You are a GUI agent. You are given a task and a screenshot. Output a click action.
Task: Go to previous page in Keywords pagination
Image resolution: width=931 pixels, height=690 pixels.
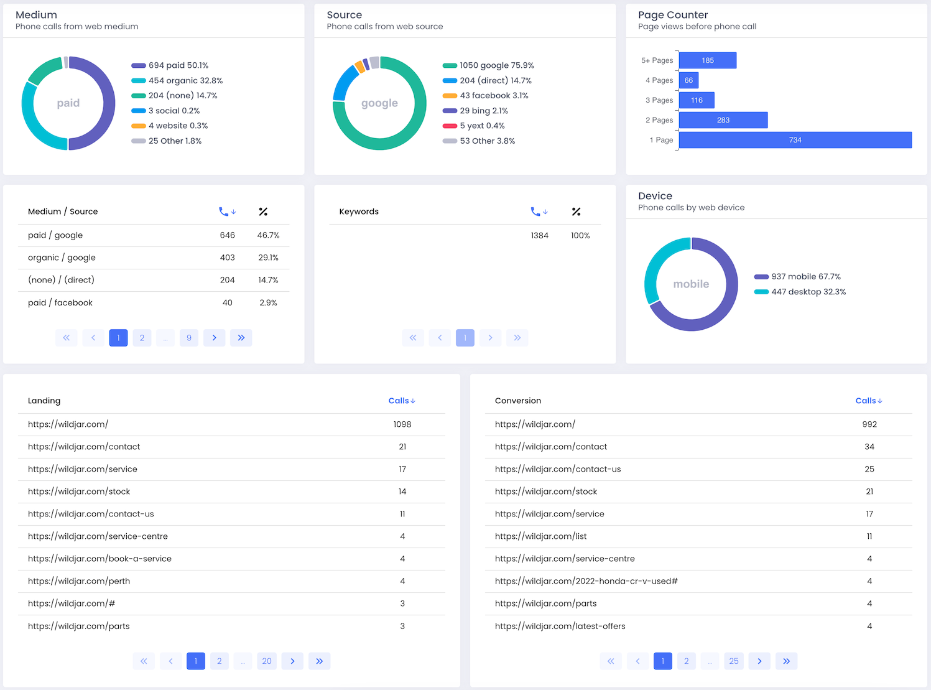coord(440,338)
